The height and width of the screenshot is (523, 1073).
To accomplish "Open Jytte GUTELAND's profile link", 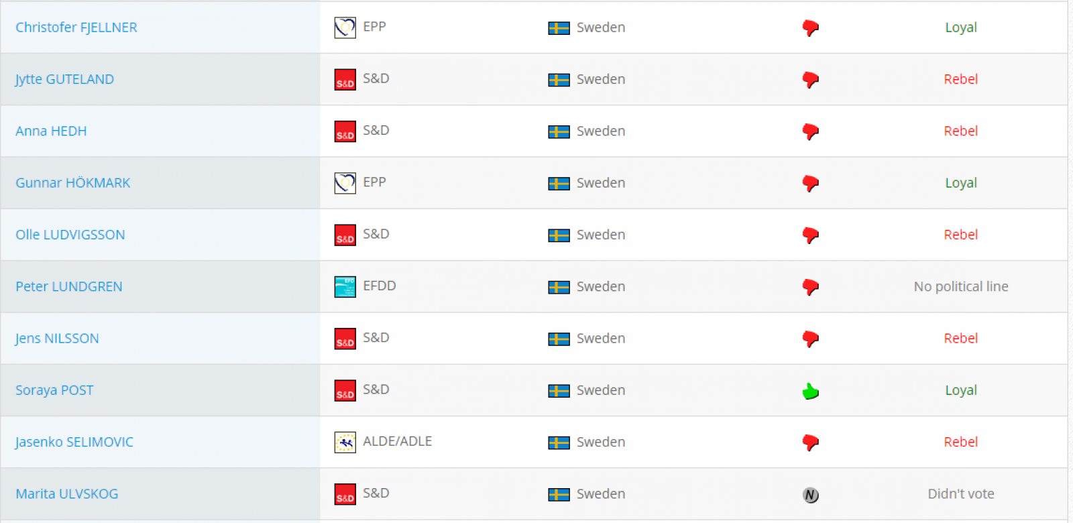I will (x=64, y=79).
